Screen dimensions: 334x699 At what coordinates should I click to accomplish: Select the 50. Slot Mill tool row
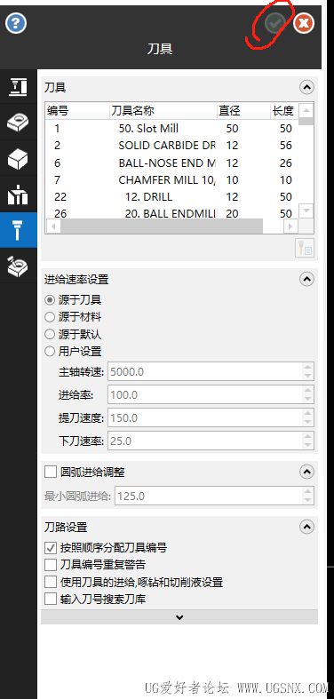(x=171, y=129)
